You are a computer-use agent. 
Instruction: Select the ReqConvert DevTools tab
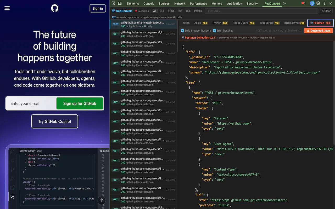pyautogui.click(x=272, y=3)
